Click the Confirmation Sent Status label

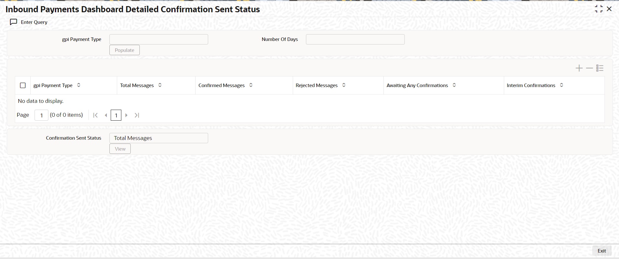[74, 138]
